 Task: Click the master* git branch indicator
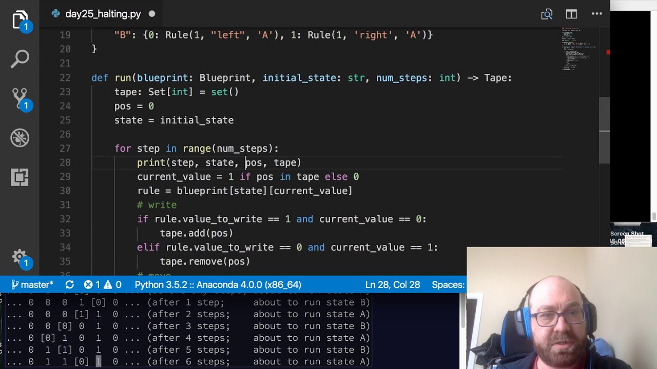[32, 284]
